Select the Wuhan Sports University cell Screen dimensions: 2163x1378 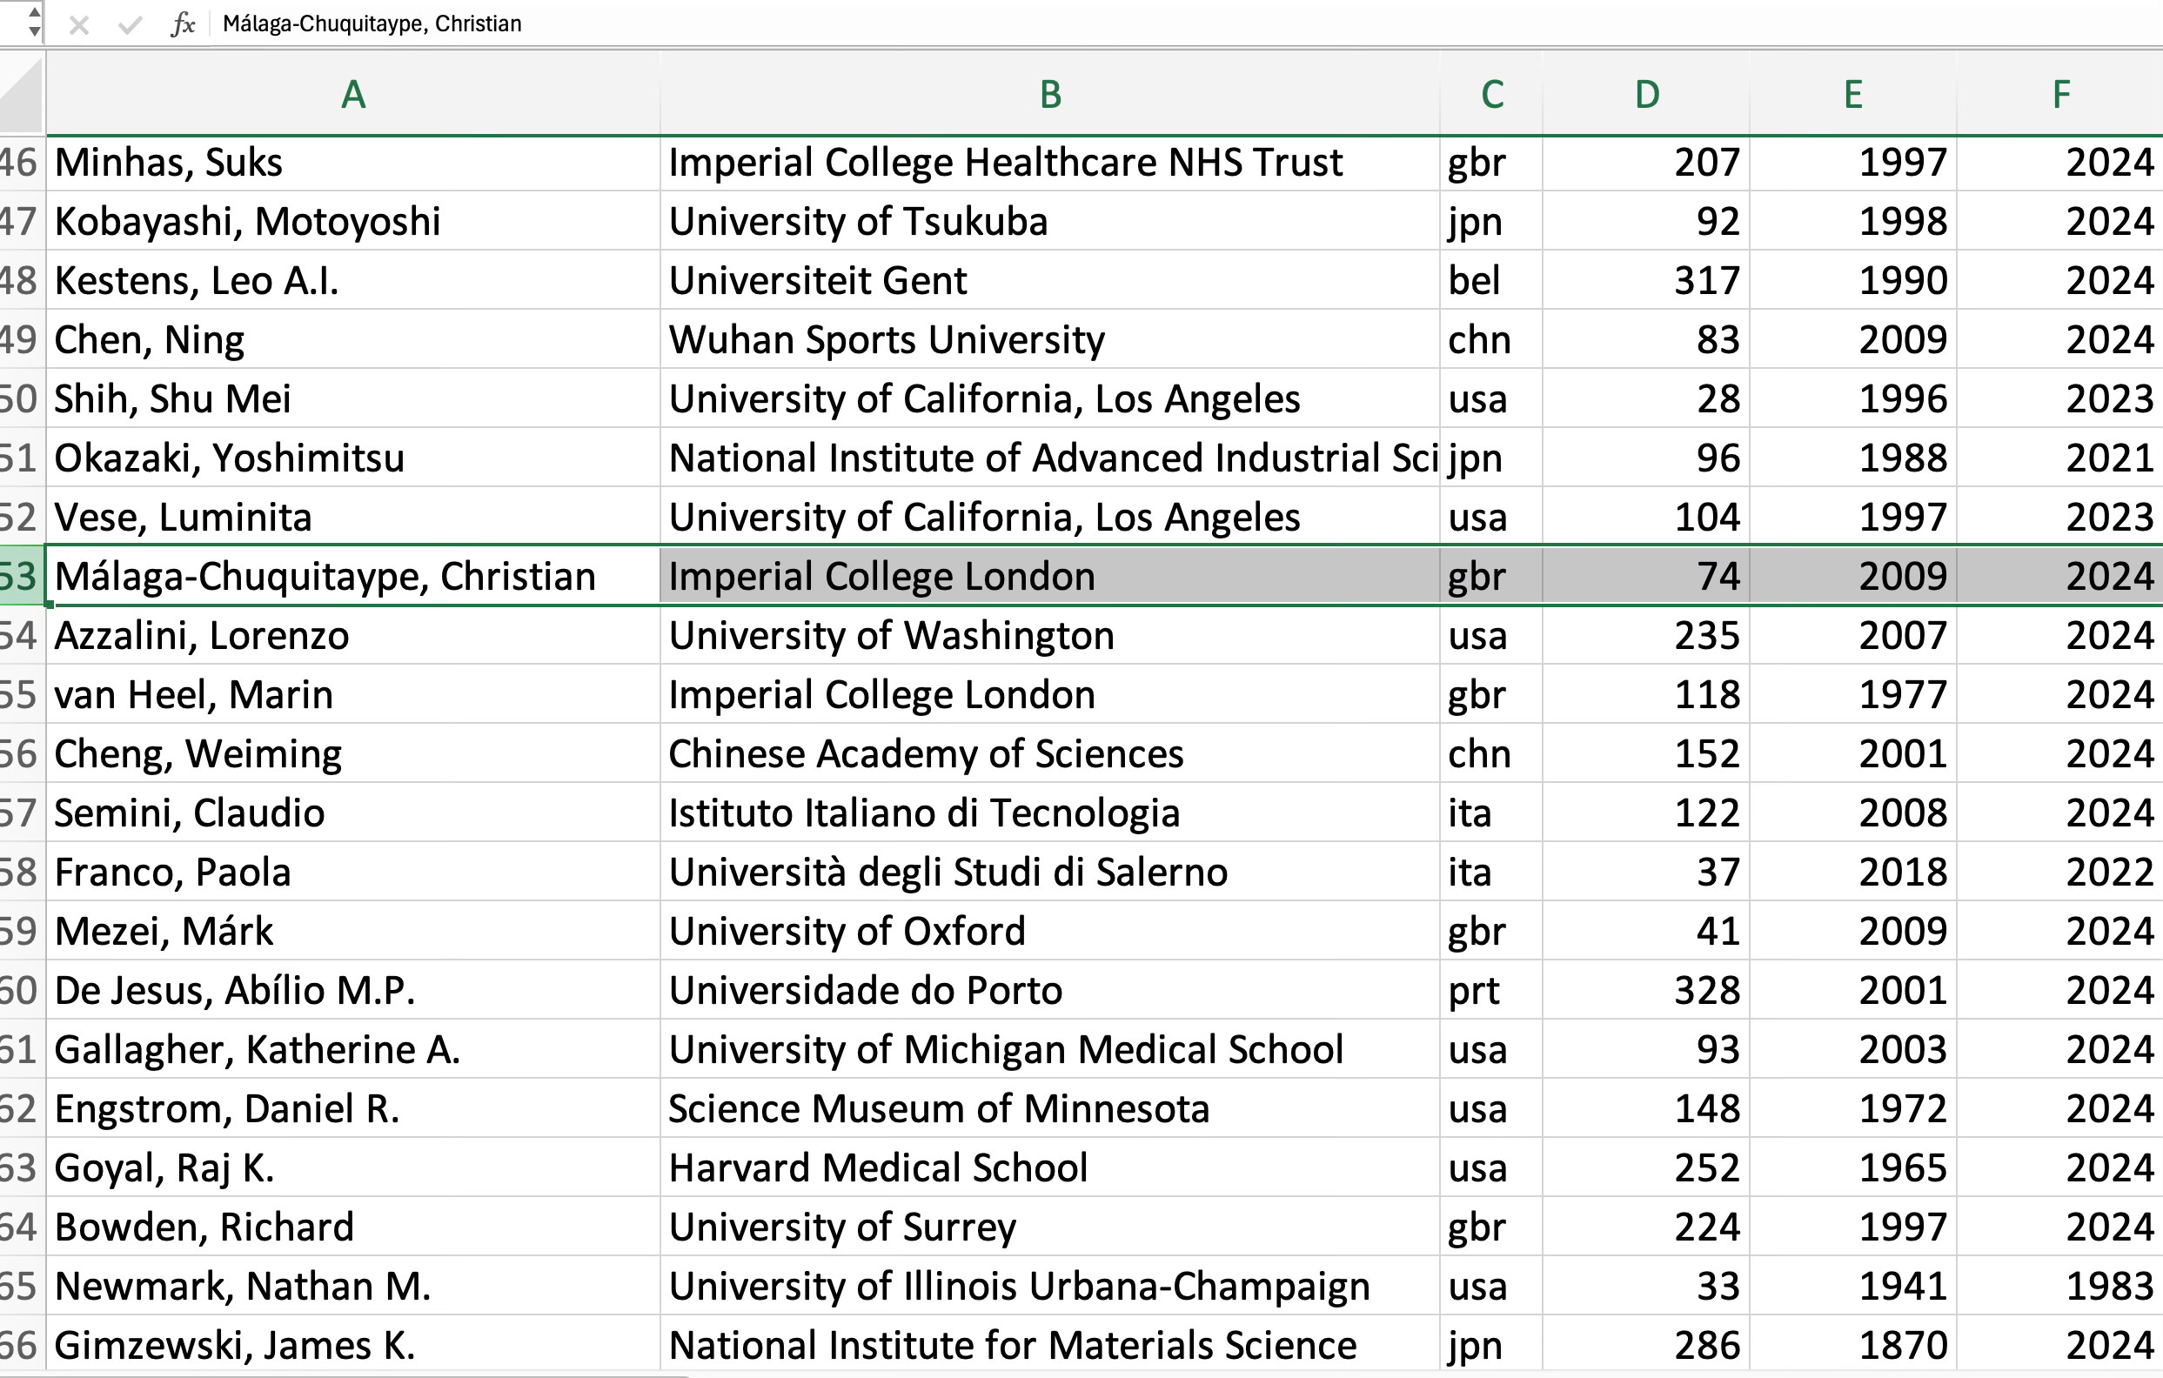click(887, 340)
